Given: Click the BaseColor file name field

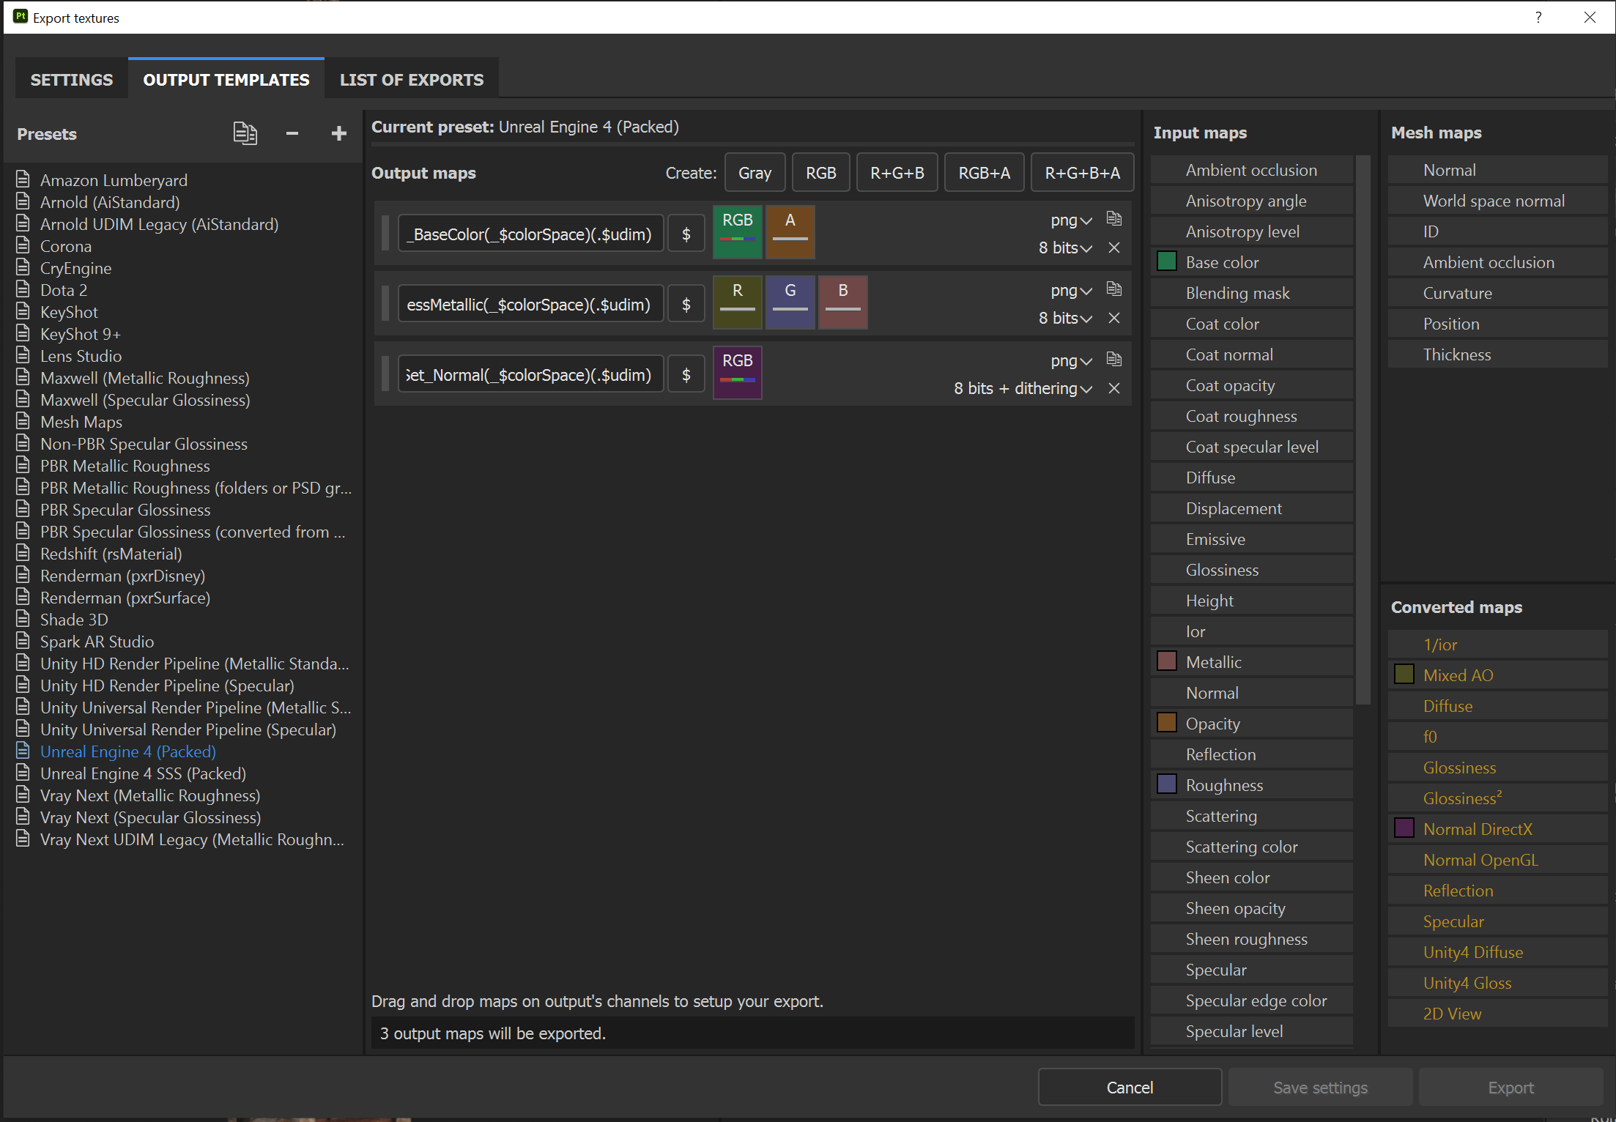Looking at the screenshot, I should pos(530,234).
